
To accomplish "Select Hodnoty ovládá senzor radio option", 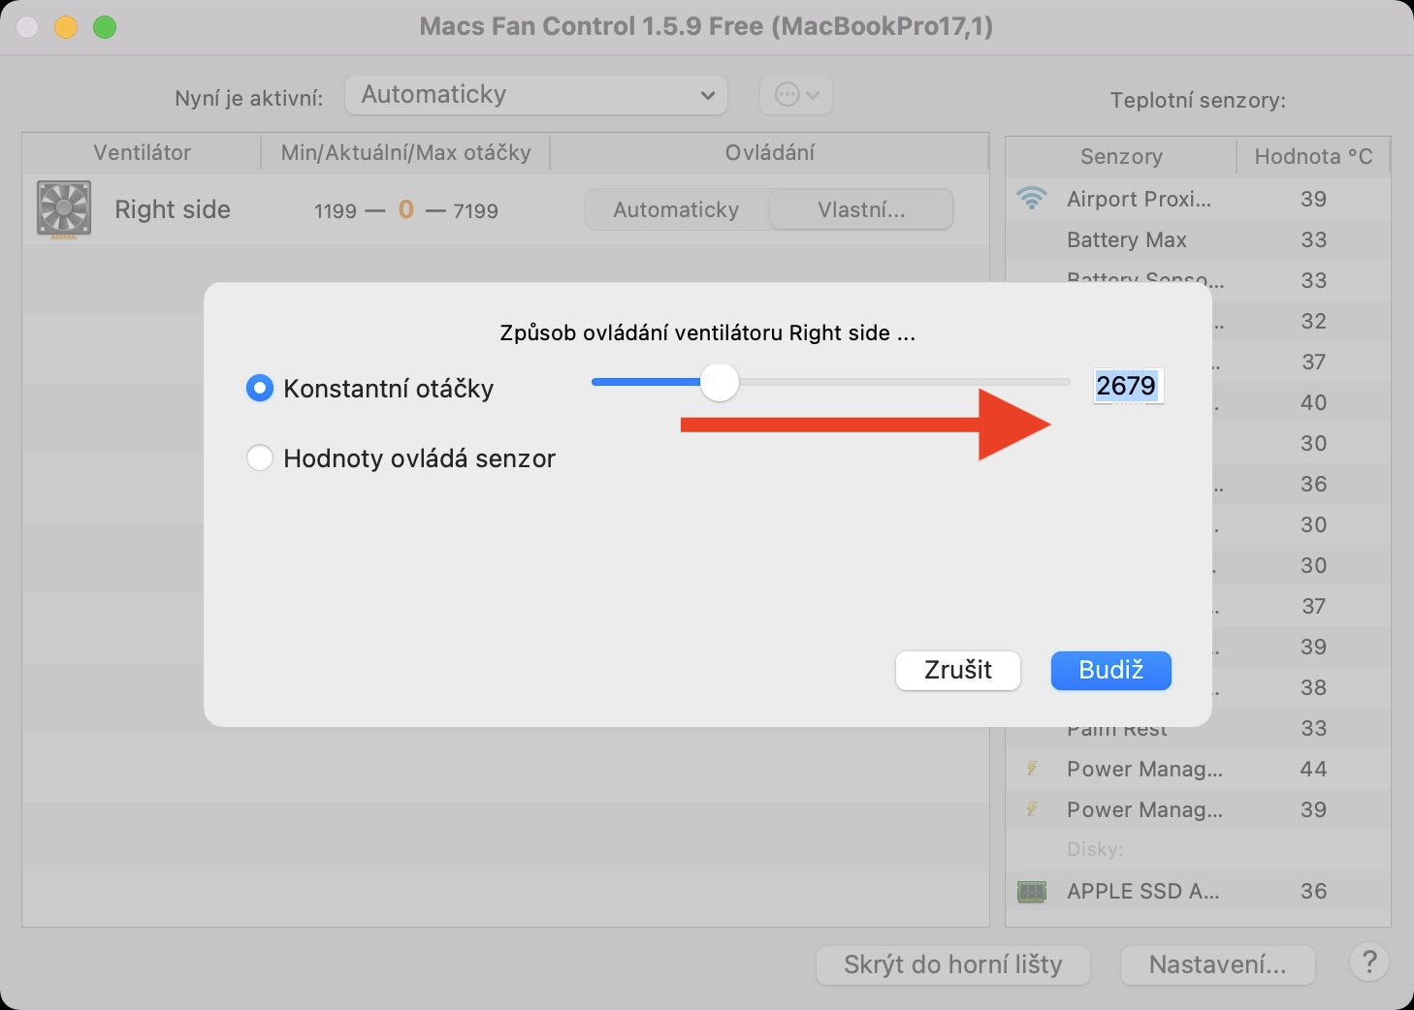I will click(260, 458).
